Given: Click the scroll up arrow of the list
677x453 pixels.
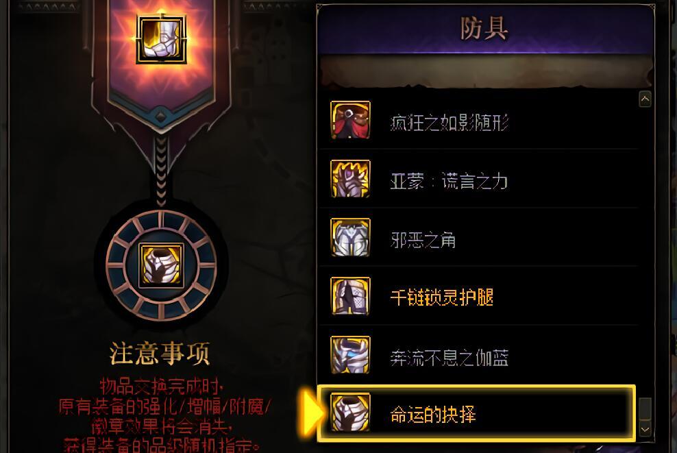Looking at the screenshot, I should 645,99.
